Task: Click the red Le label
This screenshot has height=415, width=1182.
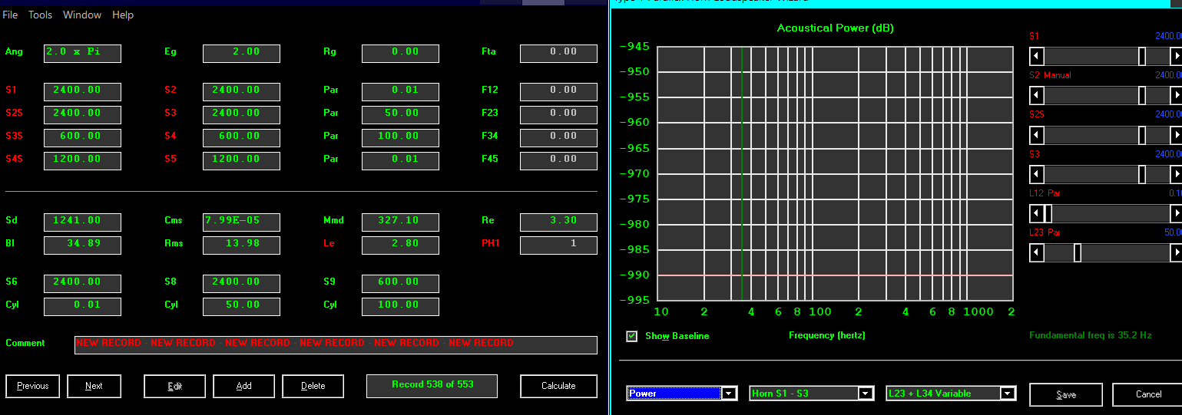Action: point(329,243)
